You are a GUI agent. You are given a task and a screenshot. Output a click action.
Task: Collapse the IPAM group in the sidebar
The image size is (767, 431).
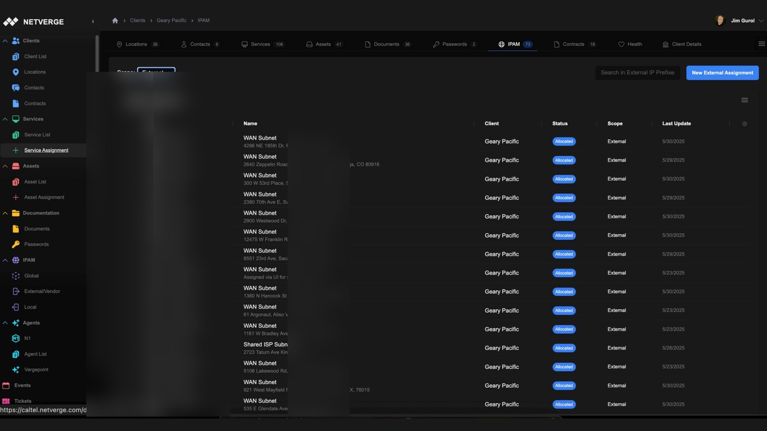(5, 260)
